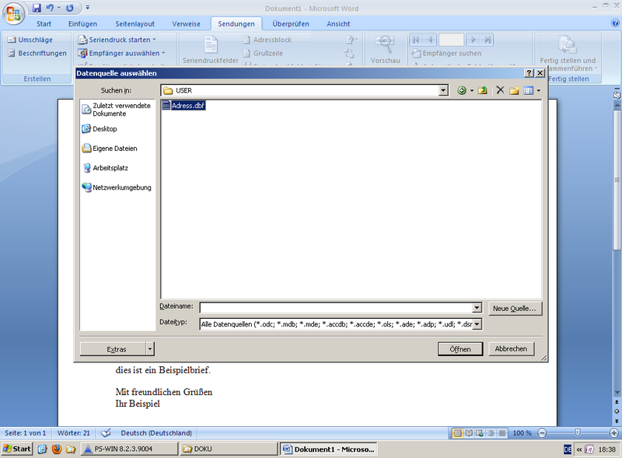
Task: Click the Windows Start button
Action: [x=16, y=449]
